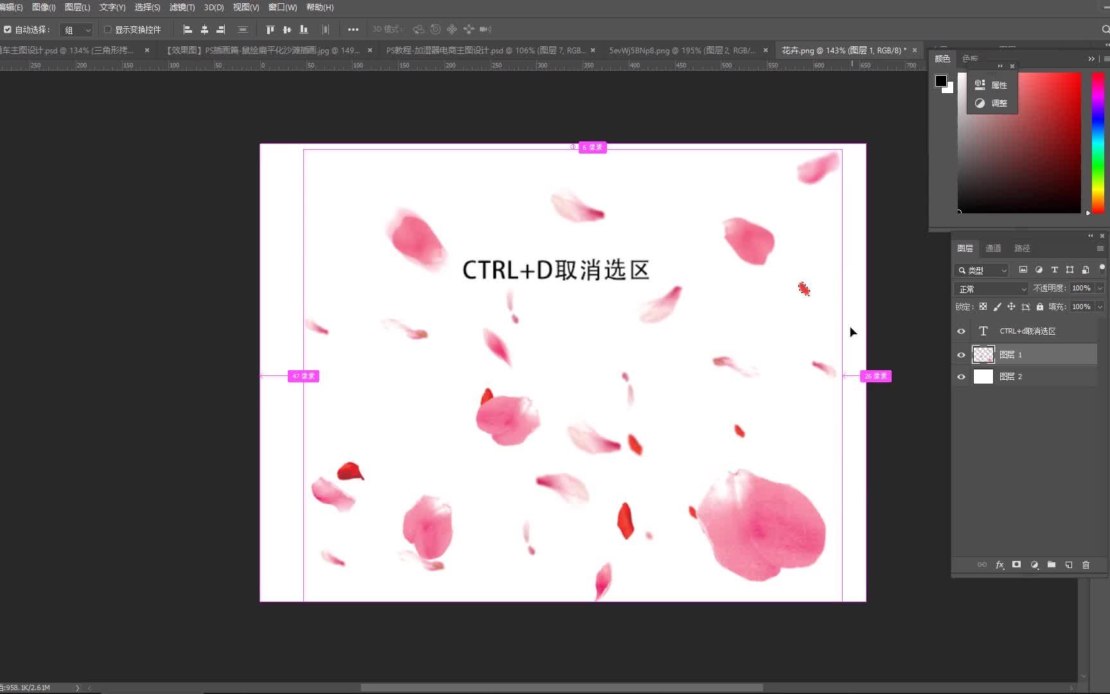Click the delete layer trash icon

coord(1086,565)
